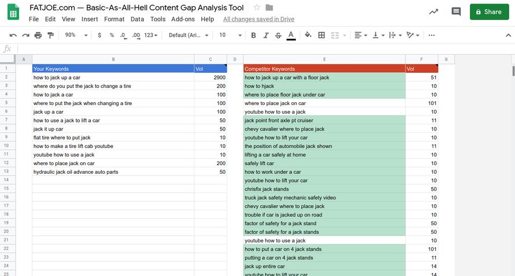Open the activity dashboard trend icon
Screen dimensions: 515x276
[x=433, y=12]
